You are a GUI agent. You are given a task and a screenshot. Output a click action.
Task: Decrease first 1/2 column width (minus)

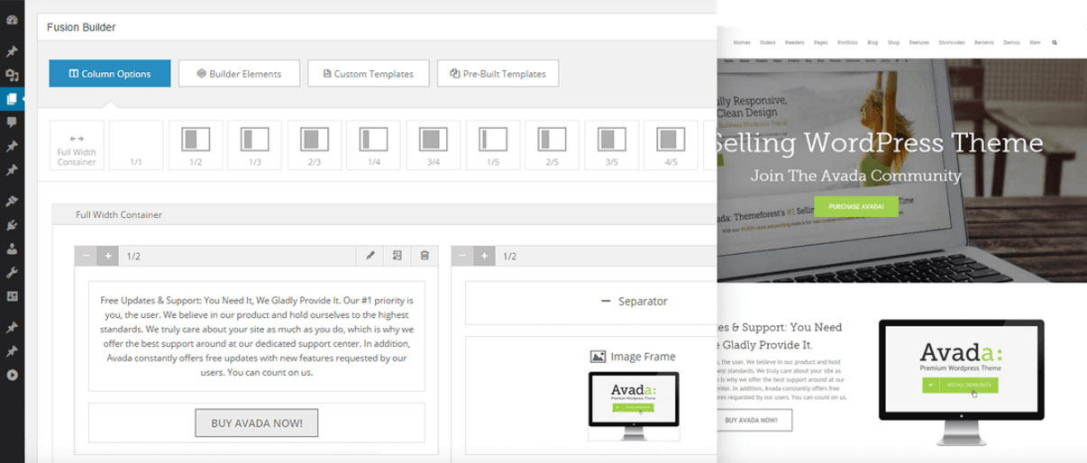[87, 256]
